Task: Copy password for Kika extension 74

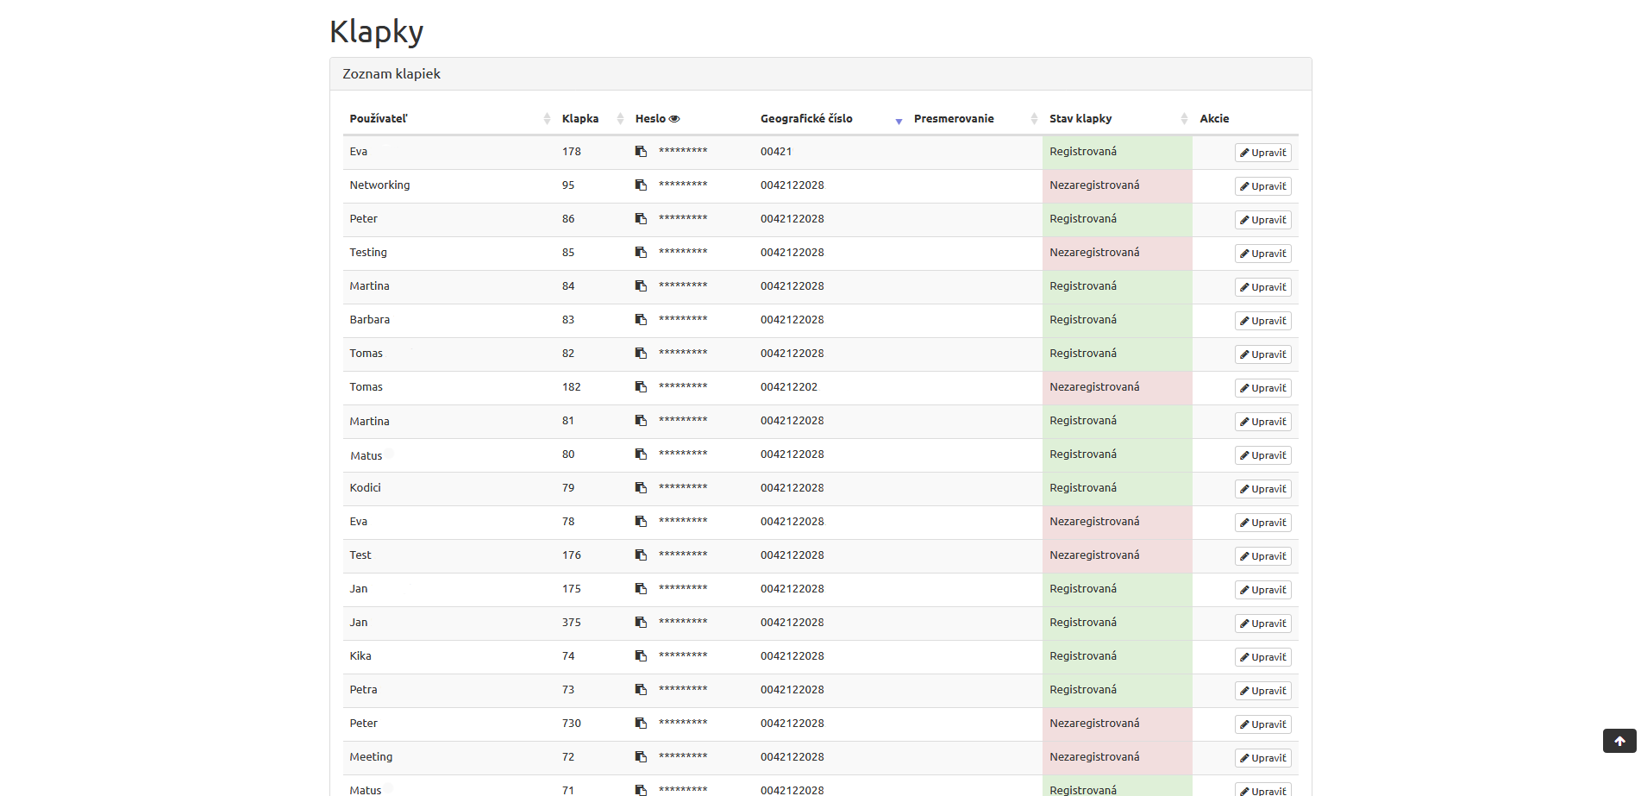Action: pos(641,656)
